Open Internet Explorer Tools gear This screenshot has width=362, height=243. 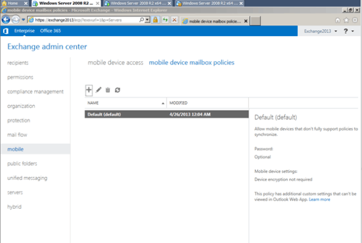click(x=355, y=20)
